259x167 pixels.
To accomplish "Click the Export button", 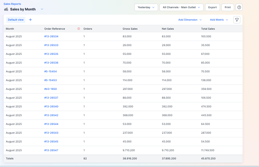I will [x=212, y=7].
